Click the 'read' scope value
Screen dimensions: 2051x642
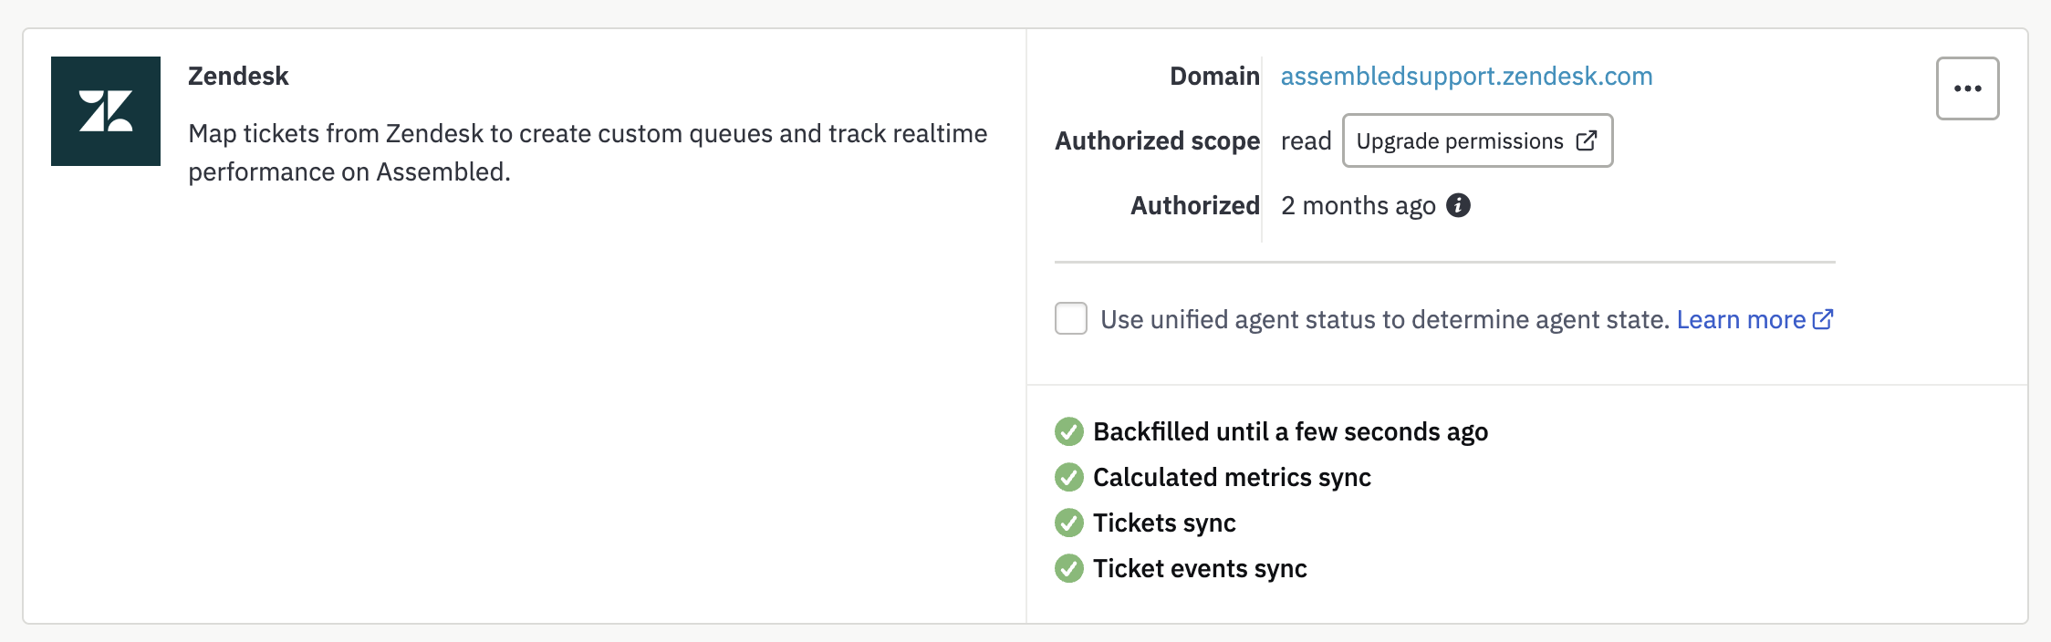coord(1306,140)
